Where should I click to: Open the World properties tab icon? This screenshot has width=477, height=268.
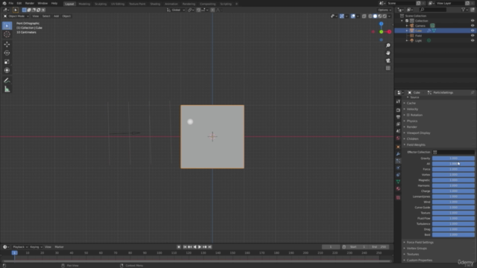(398, 138)
